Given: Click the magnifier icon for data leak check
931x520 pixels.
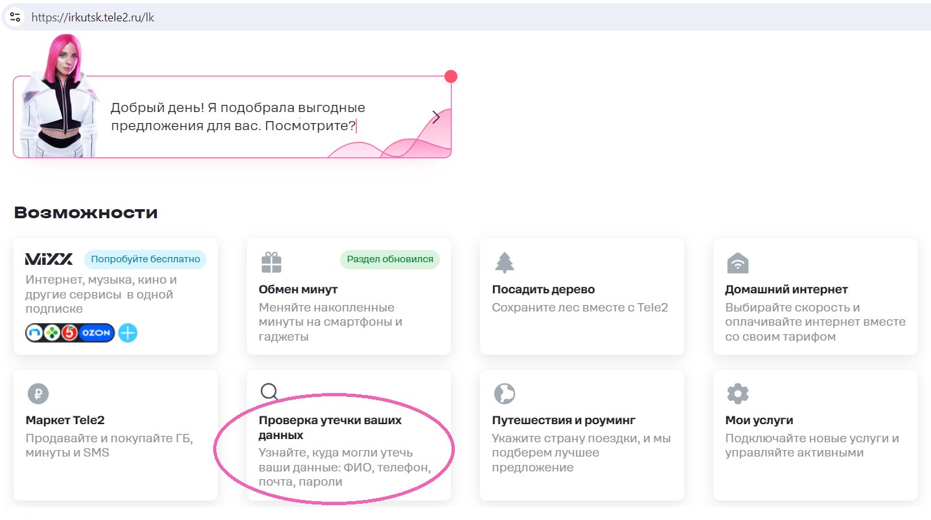Looking at the screenshot, I should point(269,392).
